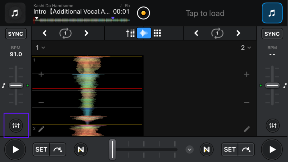The width and height of the screenshot is (288, 162).
Task: Open the left deck music library
Action: (x=15, y=13)
